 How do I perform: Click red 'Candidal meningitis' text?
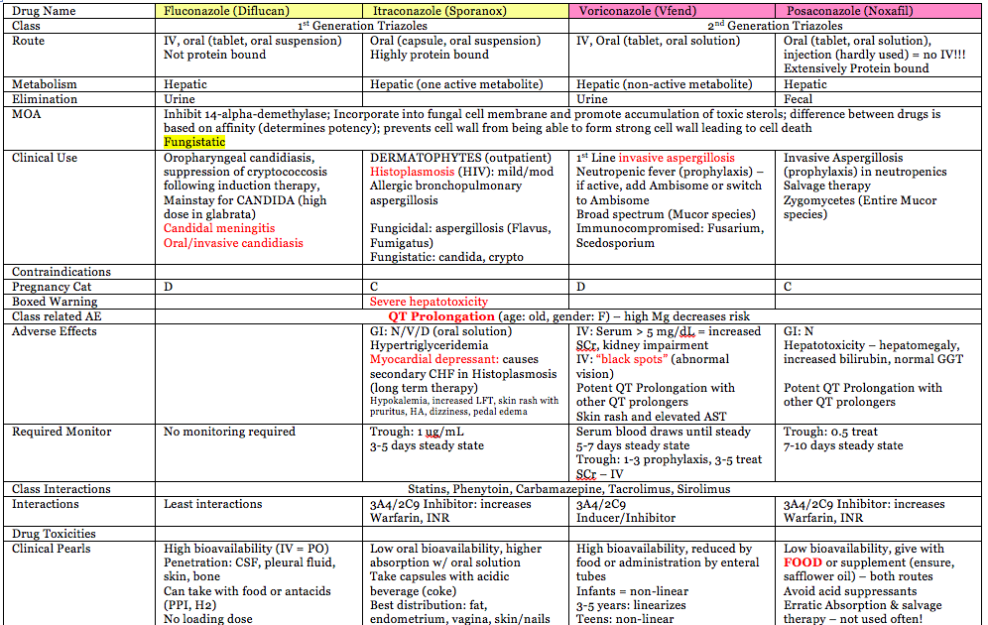pyautogui.click(x=219, y=228)
